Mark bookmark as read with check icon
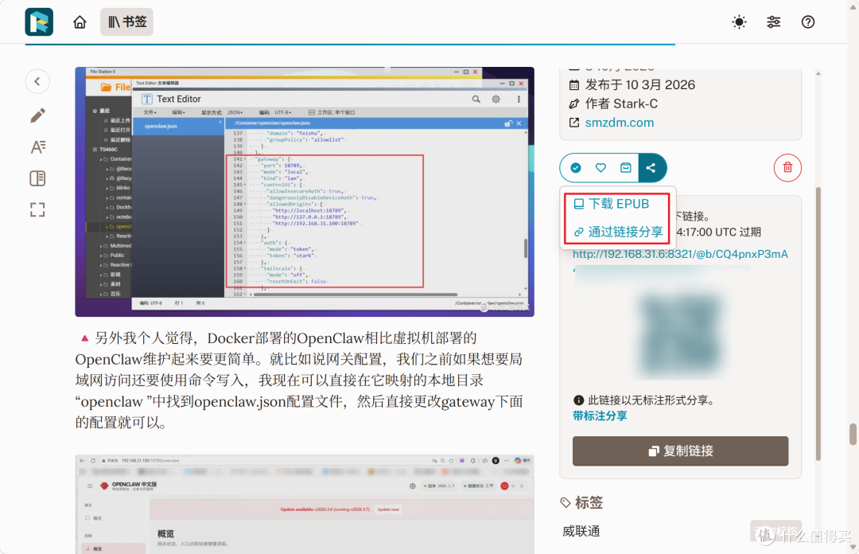Image resolution: width=859 pixels, height=554 pixels. coord(575,168)
